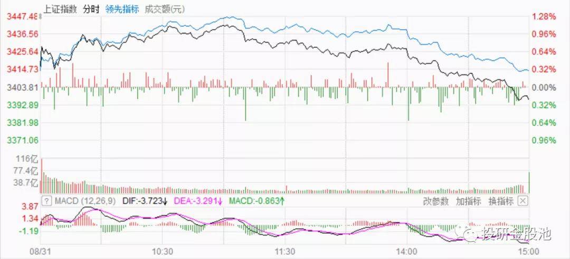Image resolution: width=570 pixels, height=259 pixels.
Task: Click the DIF:-3.723 value
Action: click(145, 201)
